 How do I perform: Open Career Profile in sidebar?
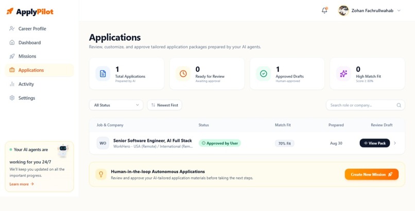pyautogui.click(x=39, y=28)
